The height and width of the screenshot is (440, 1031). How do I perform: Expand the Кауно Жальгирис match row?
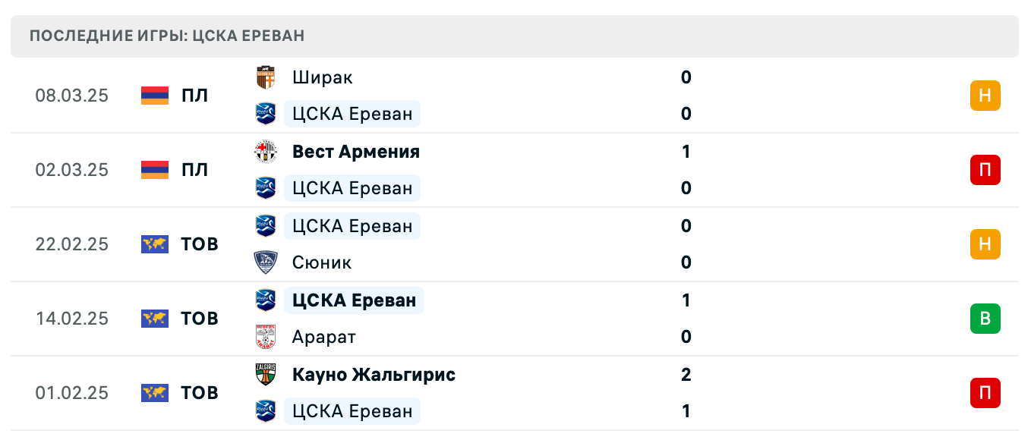531,393
